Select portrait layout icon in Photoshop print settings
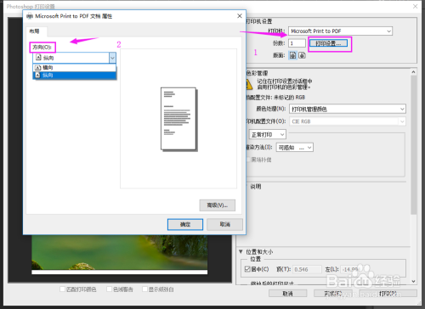 click(292, 55)
